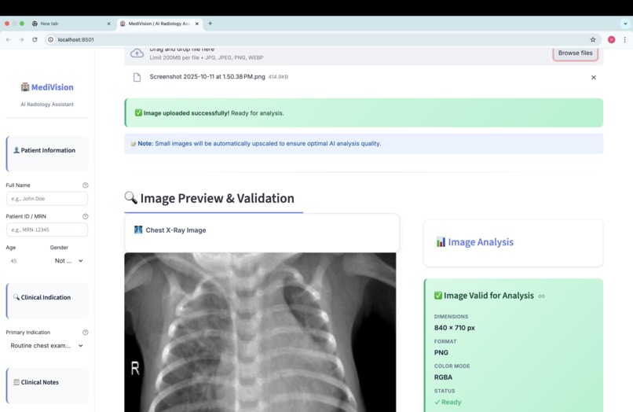Viewport: 633px width, 412px height.
Task: Click the Image Analysis heading
Action: tap(481, 242)
